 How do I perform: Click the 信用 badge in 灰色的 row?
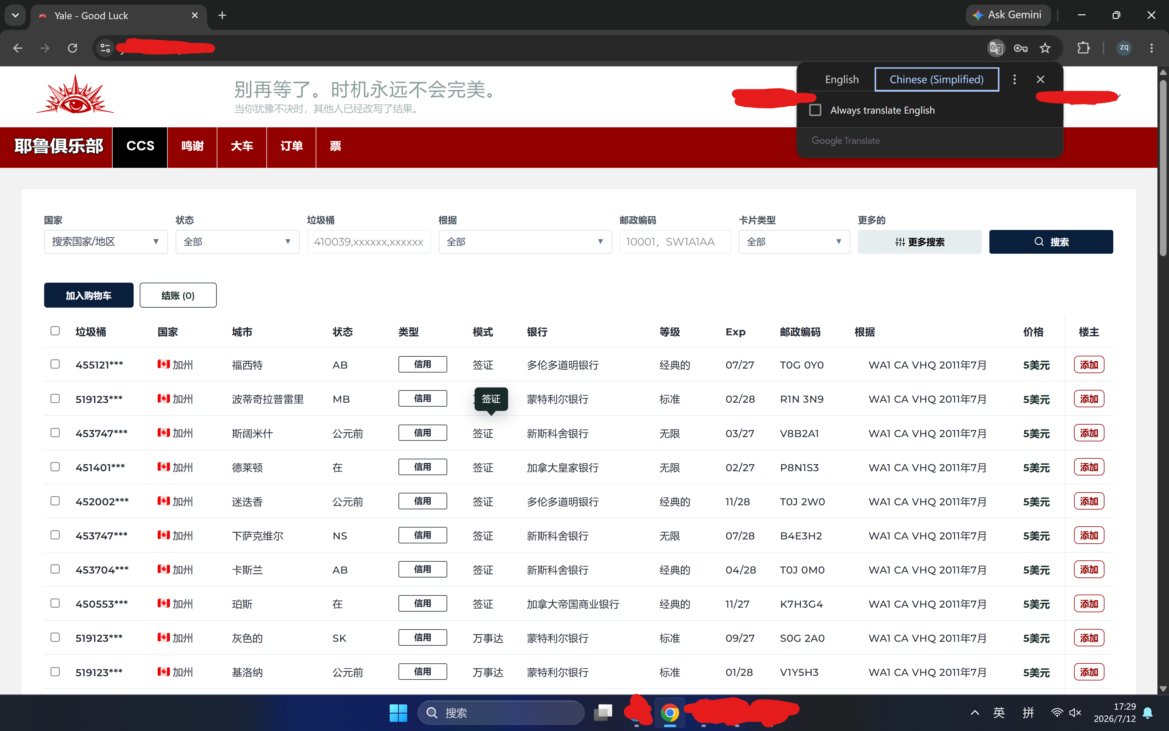pyautogui.click(x=422, y=638)
